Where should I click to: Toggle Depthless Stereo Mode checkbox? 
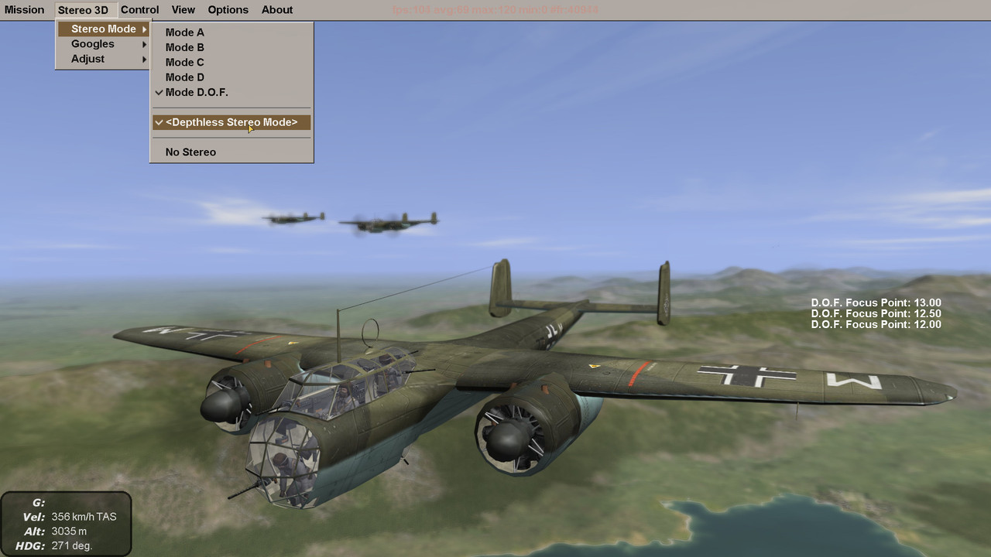click(231, 122)
